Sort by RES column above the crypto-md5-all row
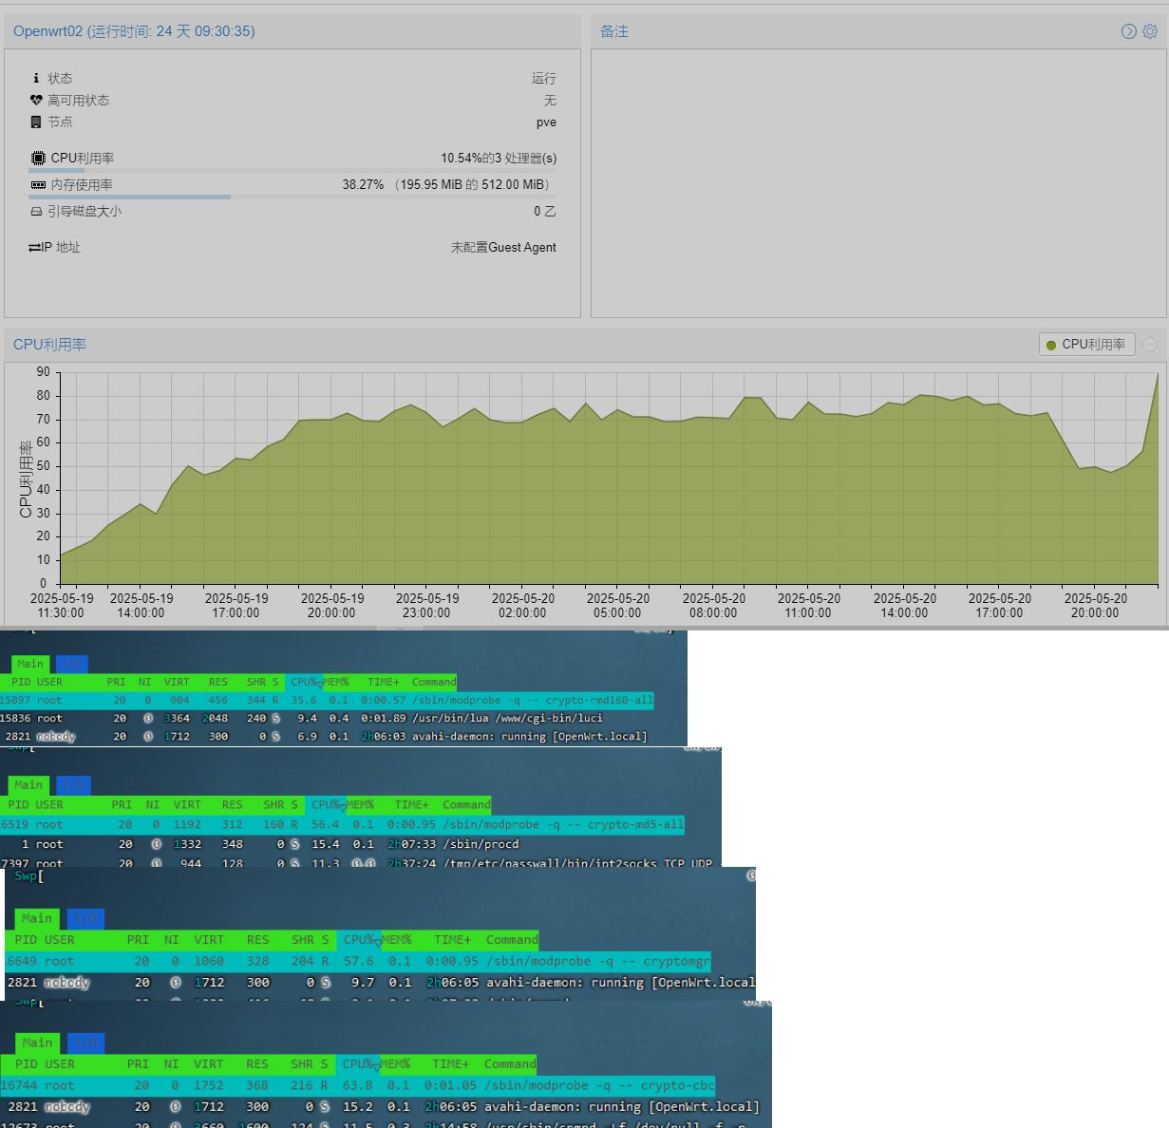This screenshot has height=1128, width=1169. (x=232, y=804)
